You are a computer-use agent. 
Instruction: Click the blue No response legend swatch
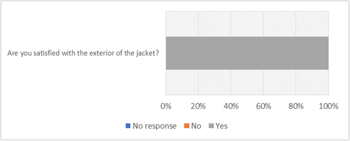[x=128, y=126]
